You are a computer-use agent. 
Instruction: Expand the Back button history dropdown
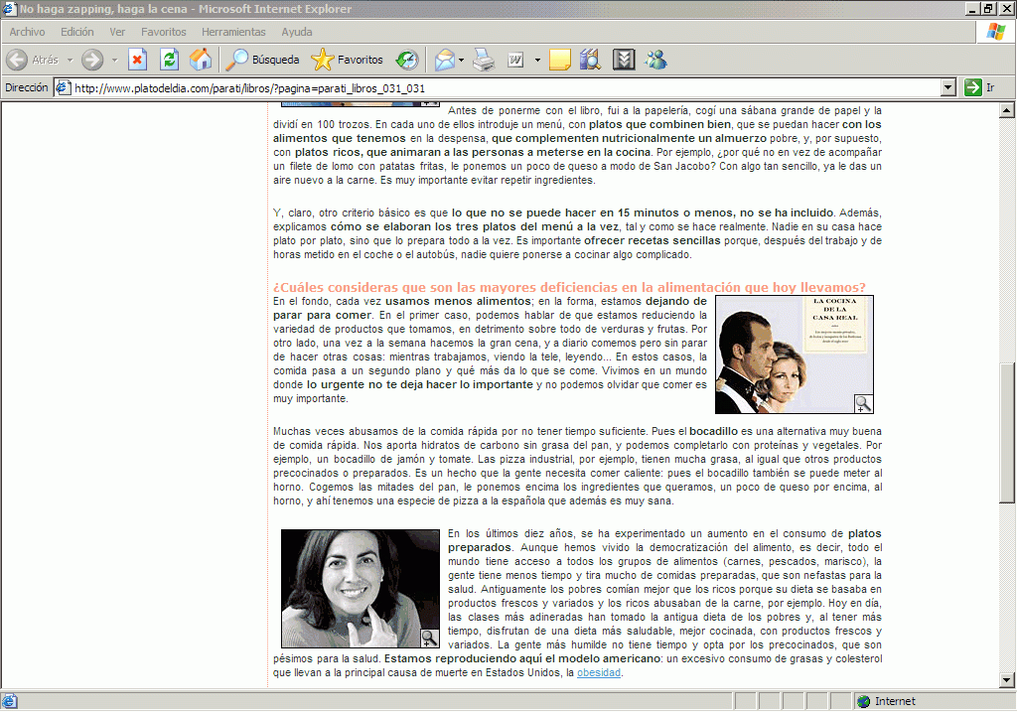(71, 60)
